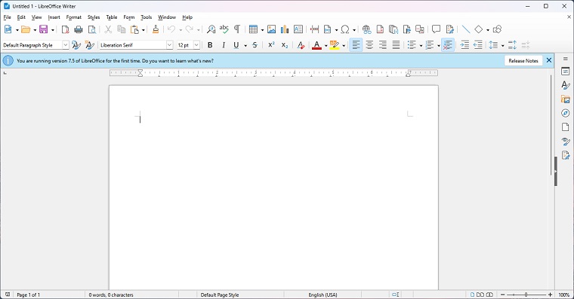This screenshot has width=574, height=299.
Task: Expand the Liberation Serif font name dropdown
Action: [x=169, y=45]
